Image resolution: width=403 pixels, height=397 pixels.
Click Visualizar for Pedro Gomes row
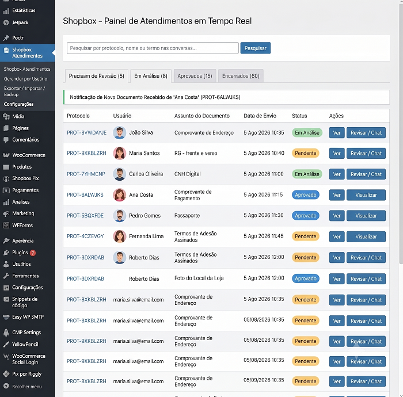[366, 216]
